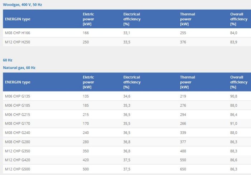
Task: Select the M08 CHP H166 row label
Action: (x=17, y=33)
